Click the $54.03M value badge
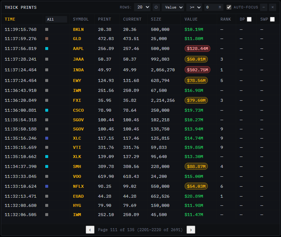Screen dimensions: 281x237 point(196,186)
